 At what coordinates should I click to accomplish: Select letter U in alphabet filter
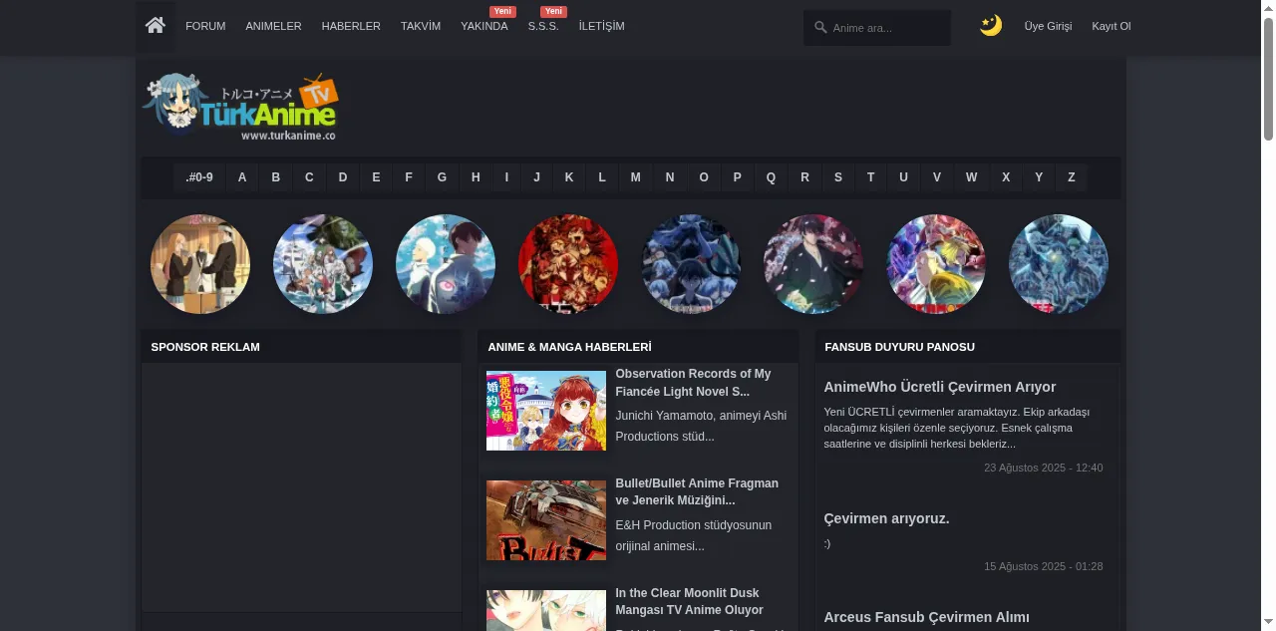point(903,177)
